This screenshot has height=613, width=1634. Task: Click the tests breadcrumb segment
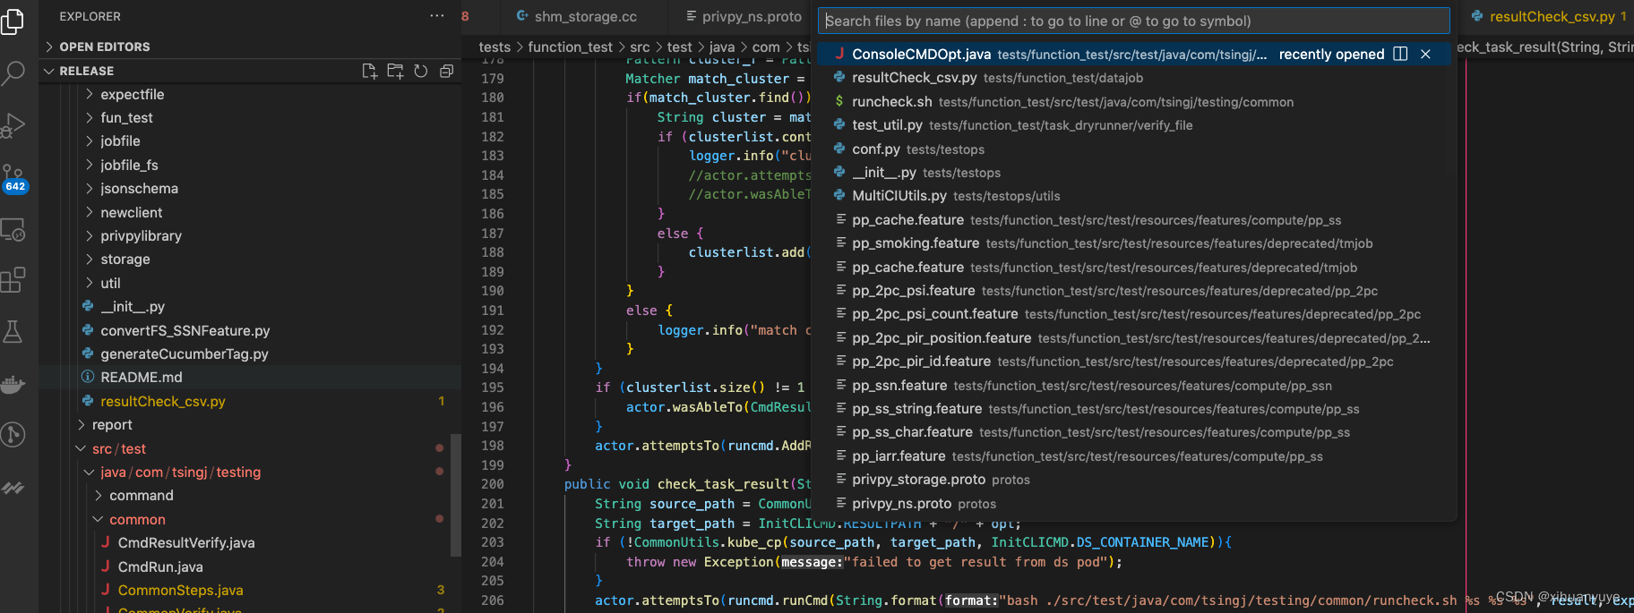click(x=494, y=47)
